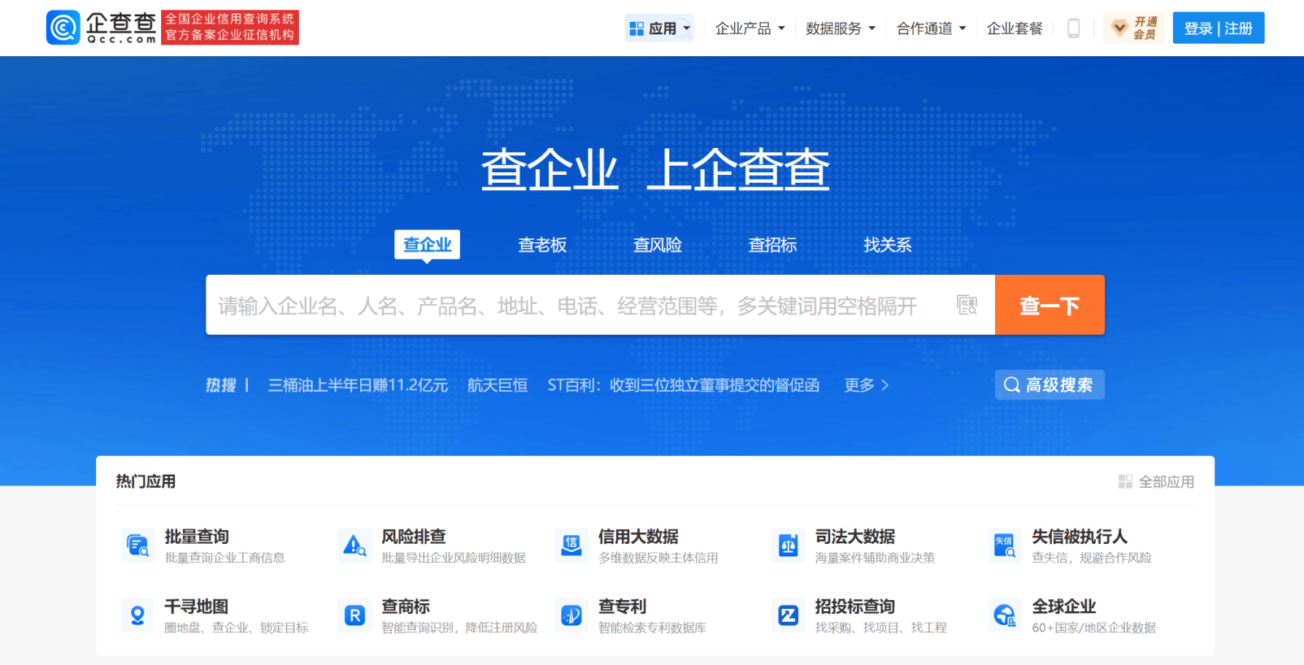Click text 智能查询识别，降低注册风险
The height and width of the screenshot is (665, 1304).
pyautogui.click(x=459, y=628)
